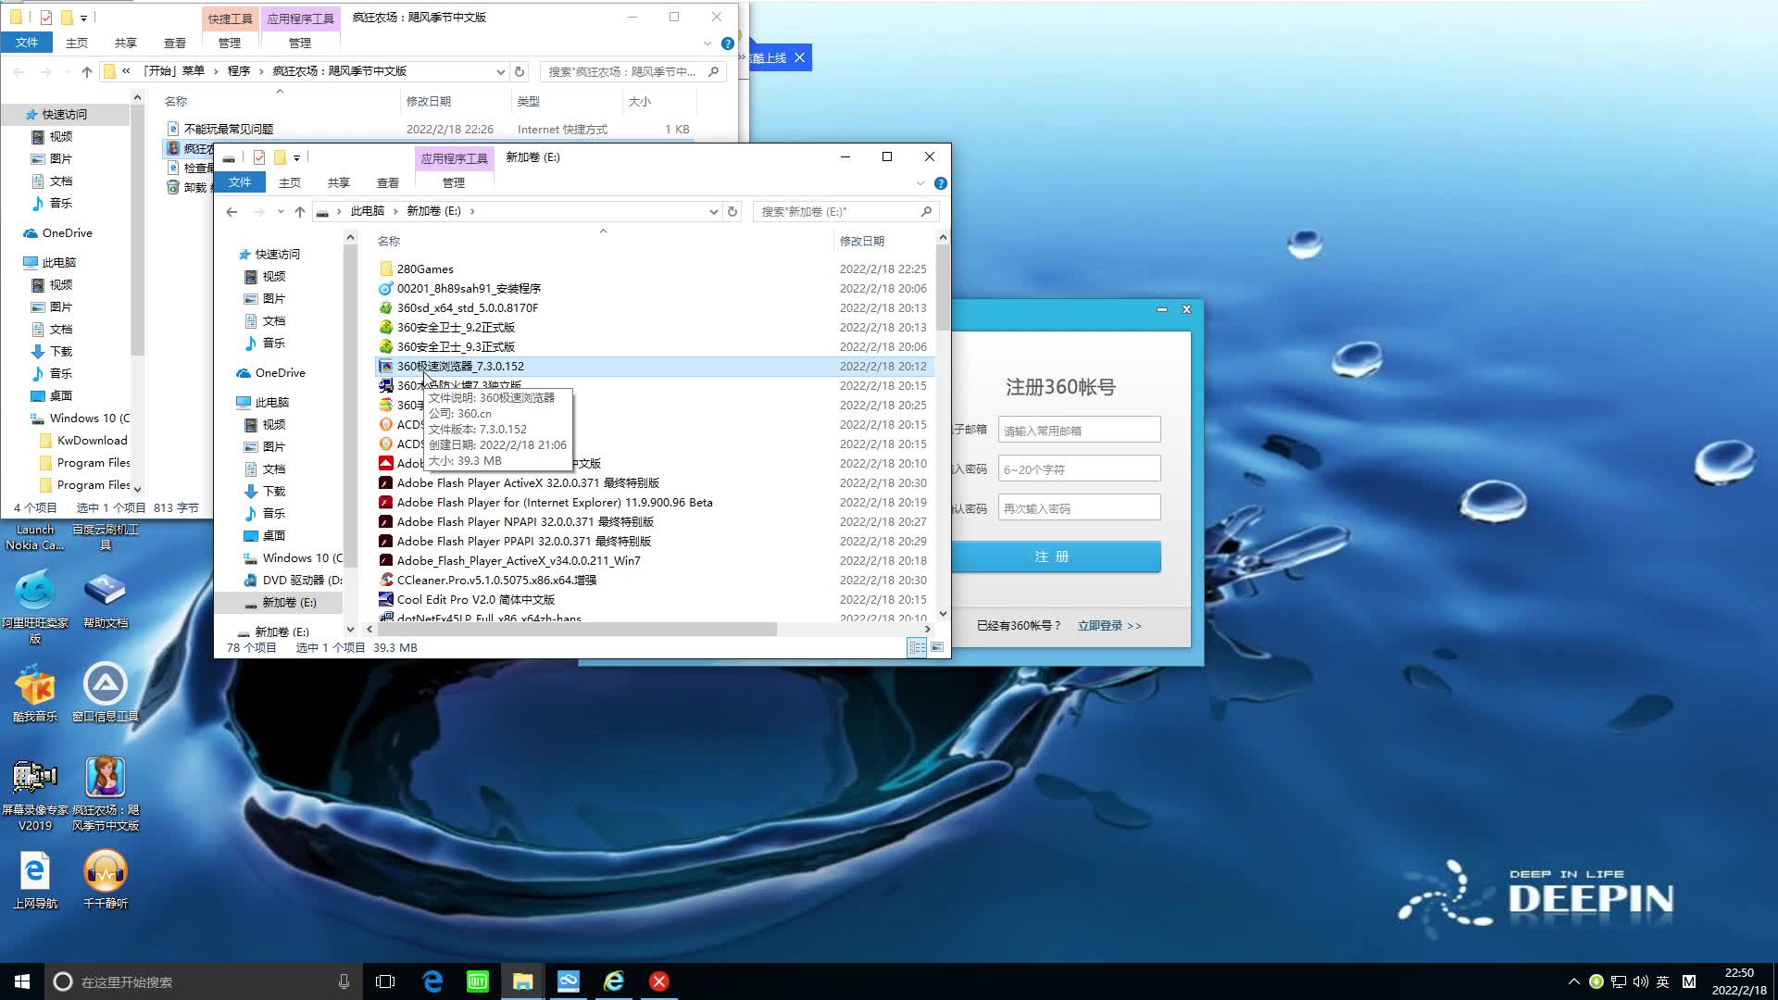Open 文件 menu in 新加卷 (E:) window
Image resolution: width=1778 pixels, height=1000 pixels.
(x=240, y=182)
